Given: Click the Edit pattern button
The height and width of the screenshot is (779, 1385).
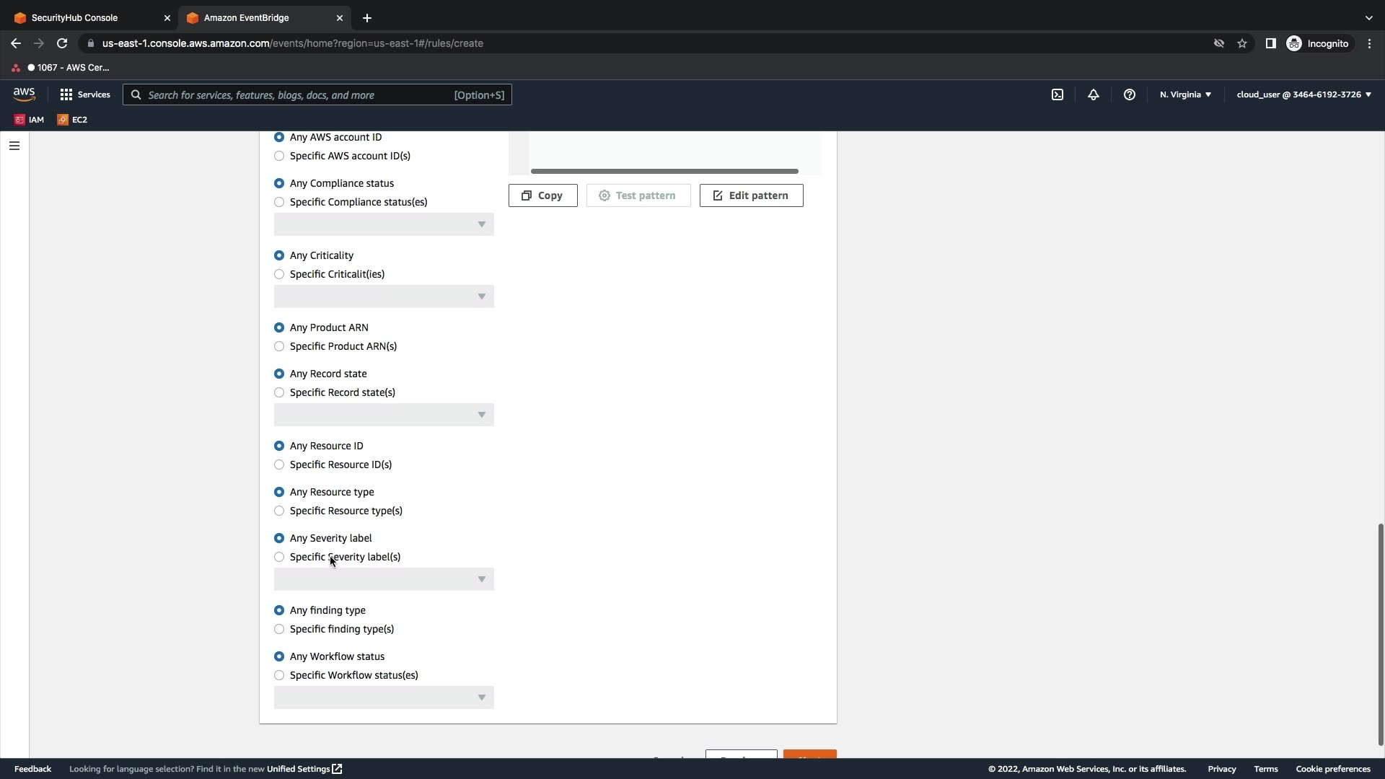Looking at the screenshot, I should (x=751, y=195).
